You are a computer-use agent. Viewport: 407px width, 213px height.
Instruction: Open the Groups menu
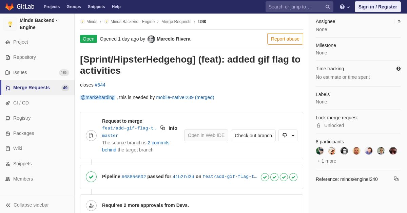coord(74,7)
